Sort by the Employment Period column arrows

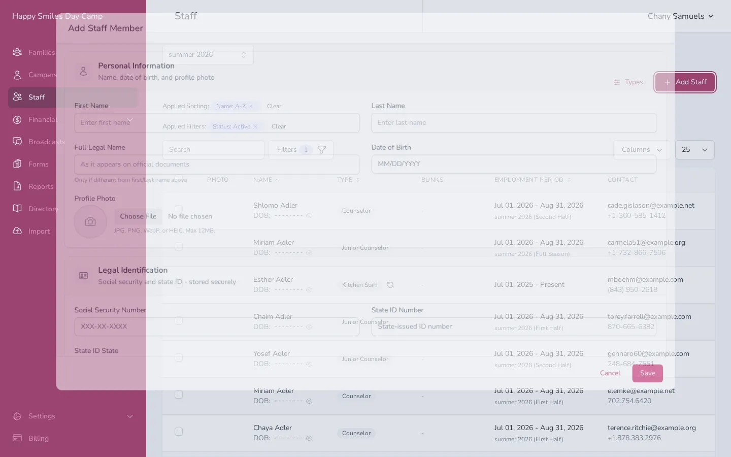point(569,180)
